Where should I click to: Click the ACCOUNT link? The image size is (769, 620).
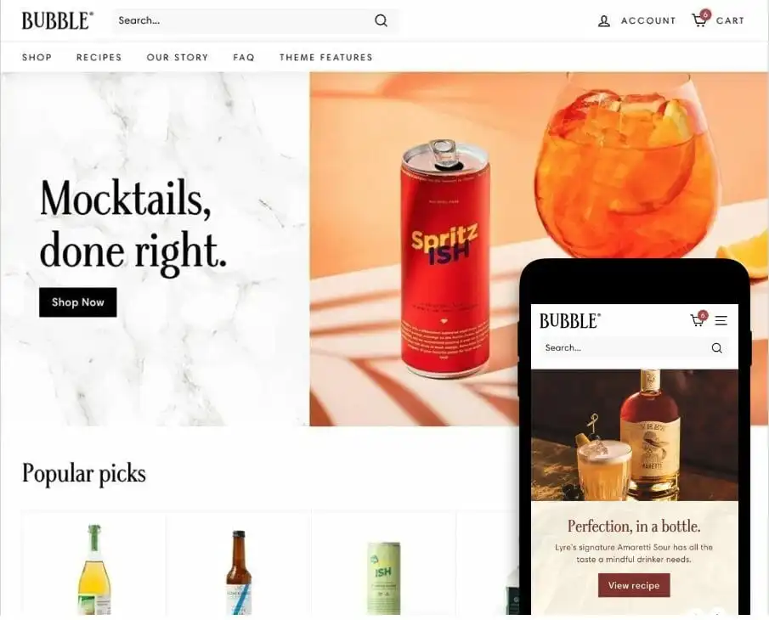pyautogui.click(x=648, y=20)
